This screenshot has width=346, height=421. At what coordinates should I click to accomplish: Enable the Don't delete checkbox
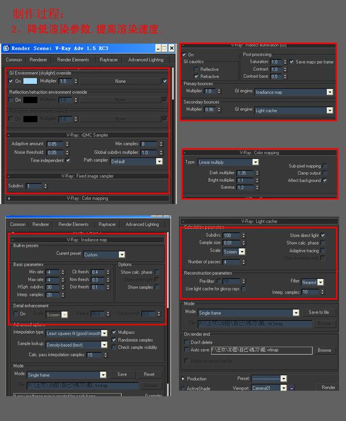[x=187, y=343]
